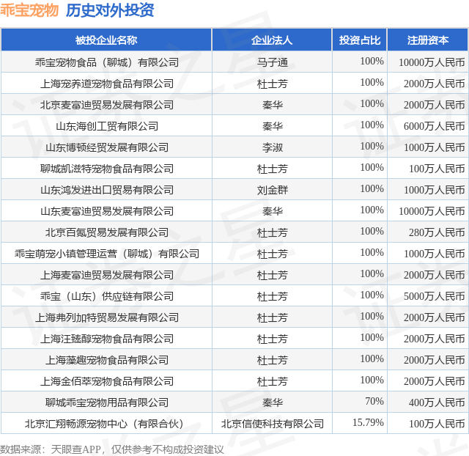The width and height of the screenshot is (469, 456).
Task: Click the 被投企业名称 column header
Action: 106,40
